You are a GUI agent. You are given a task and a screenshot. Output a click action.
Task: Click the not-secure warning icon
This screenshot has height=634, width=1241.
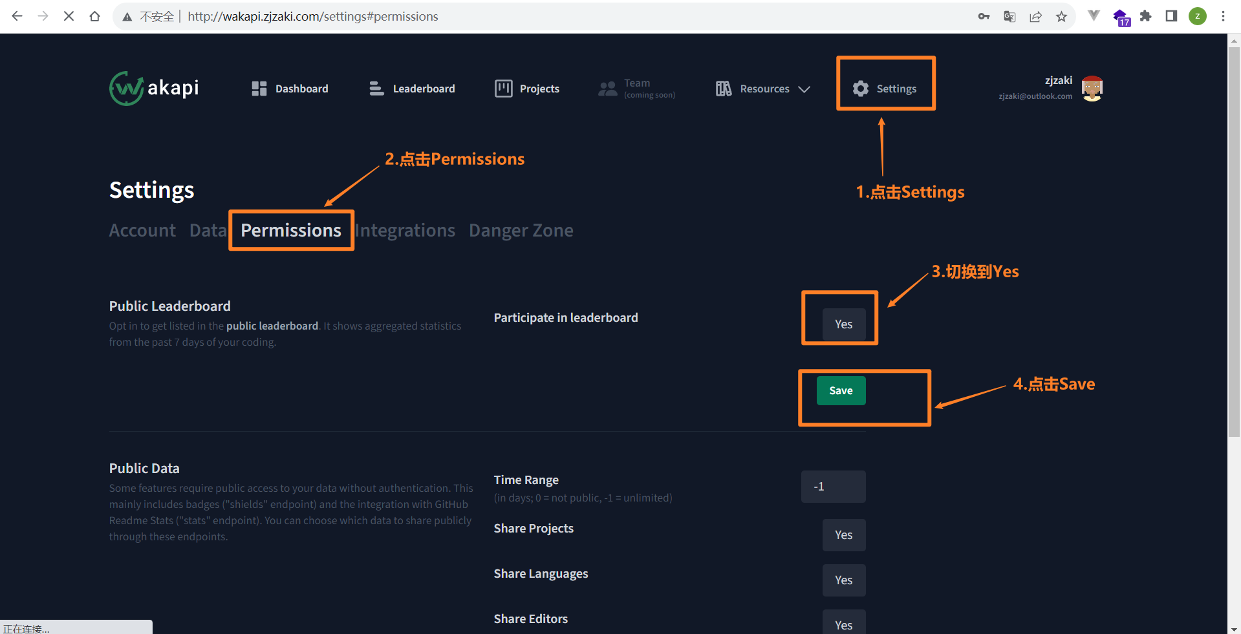click(127, 17)
